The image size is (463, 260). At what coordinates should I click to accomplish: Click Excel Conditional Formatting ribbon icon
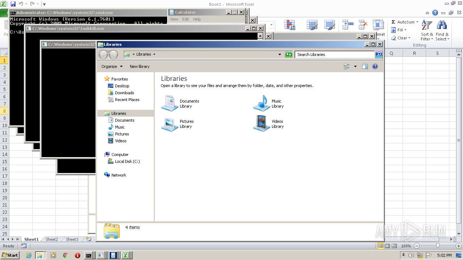[x=289, y=25]
